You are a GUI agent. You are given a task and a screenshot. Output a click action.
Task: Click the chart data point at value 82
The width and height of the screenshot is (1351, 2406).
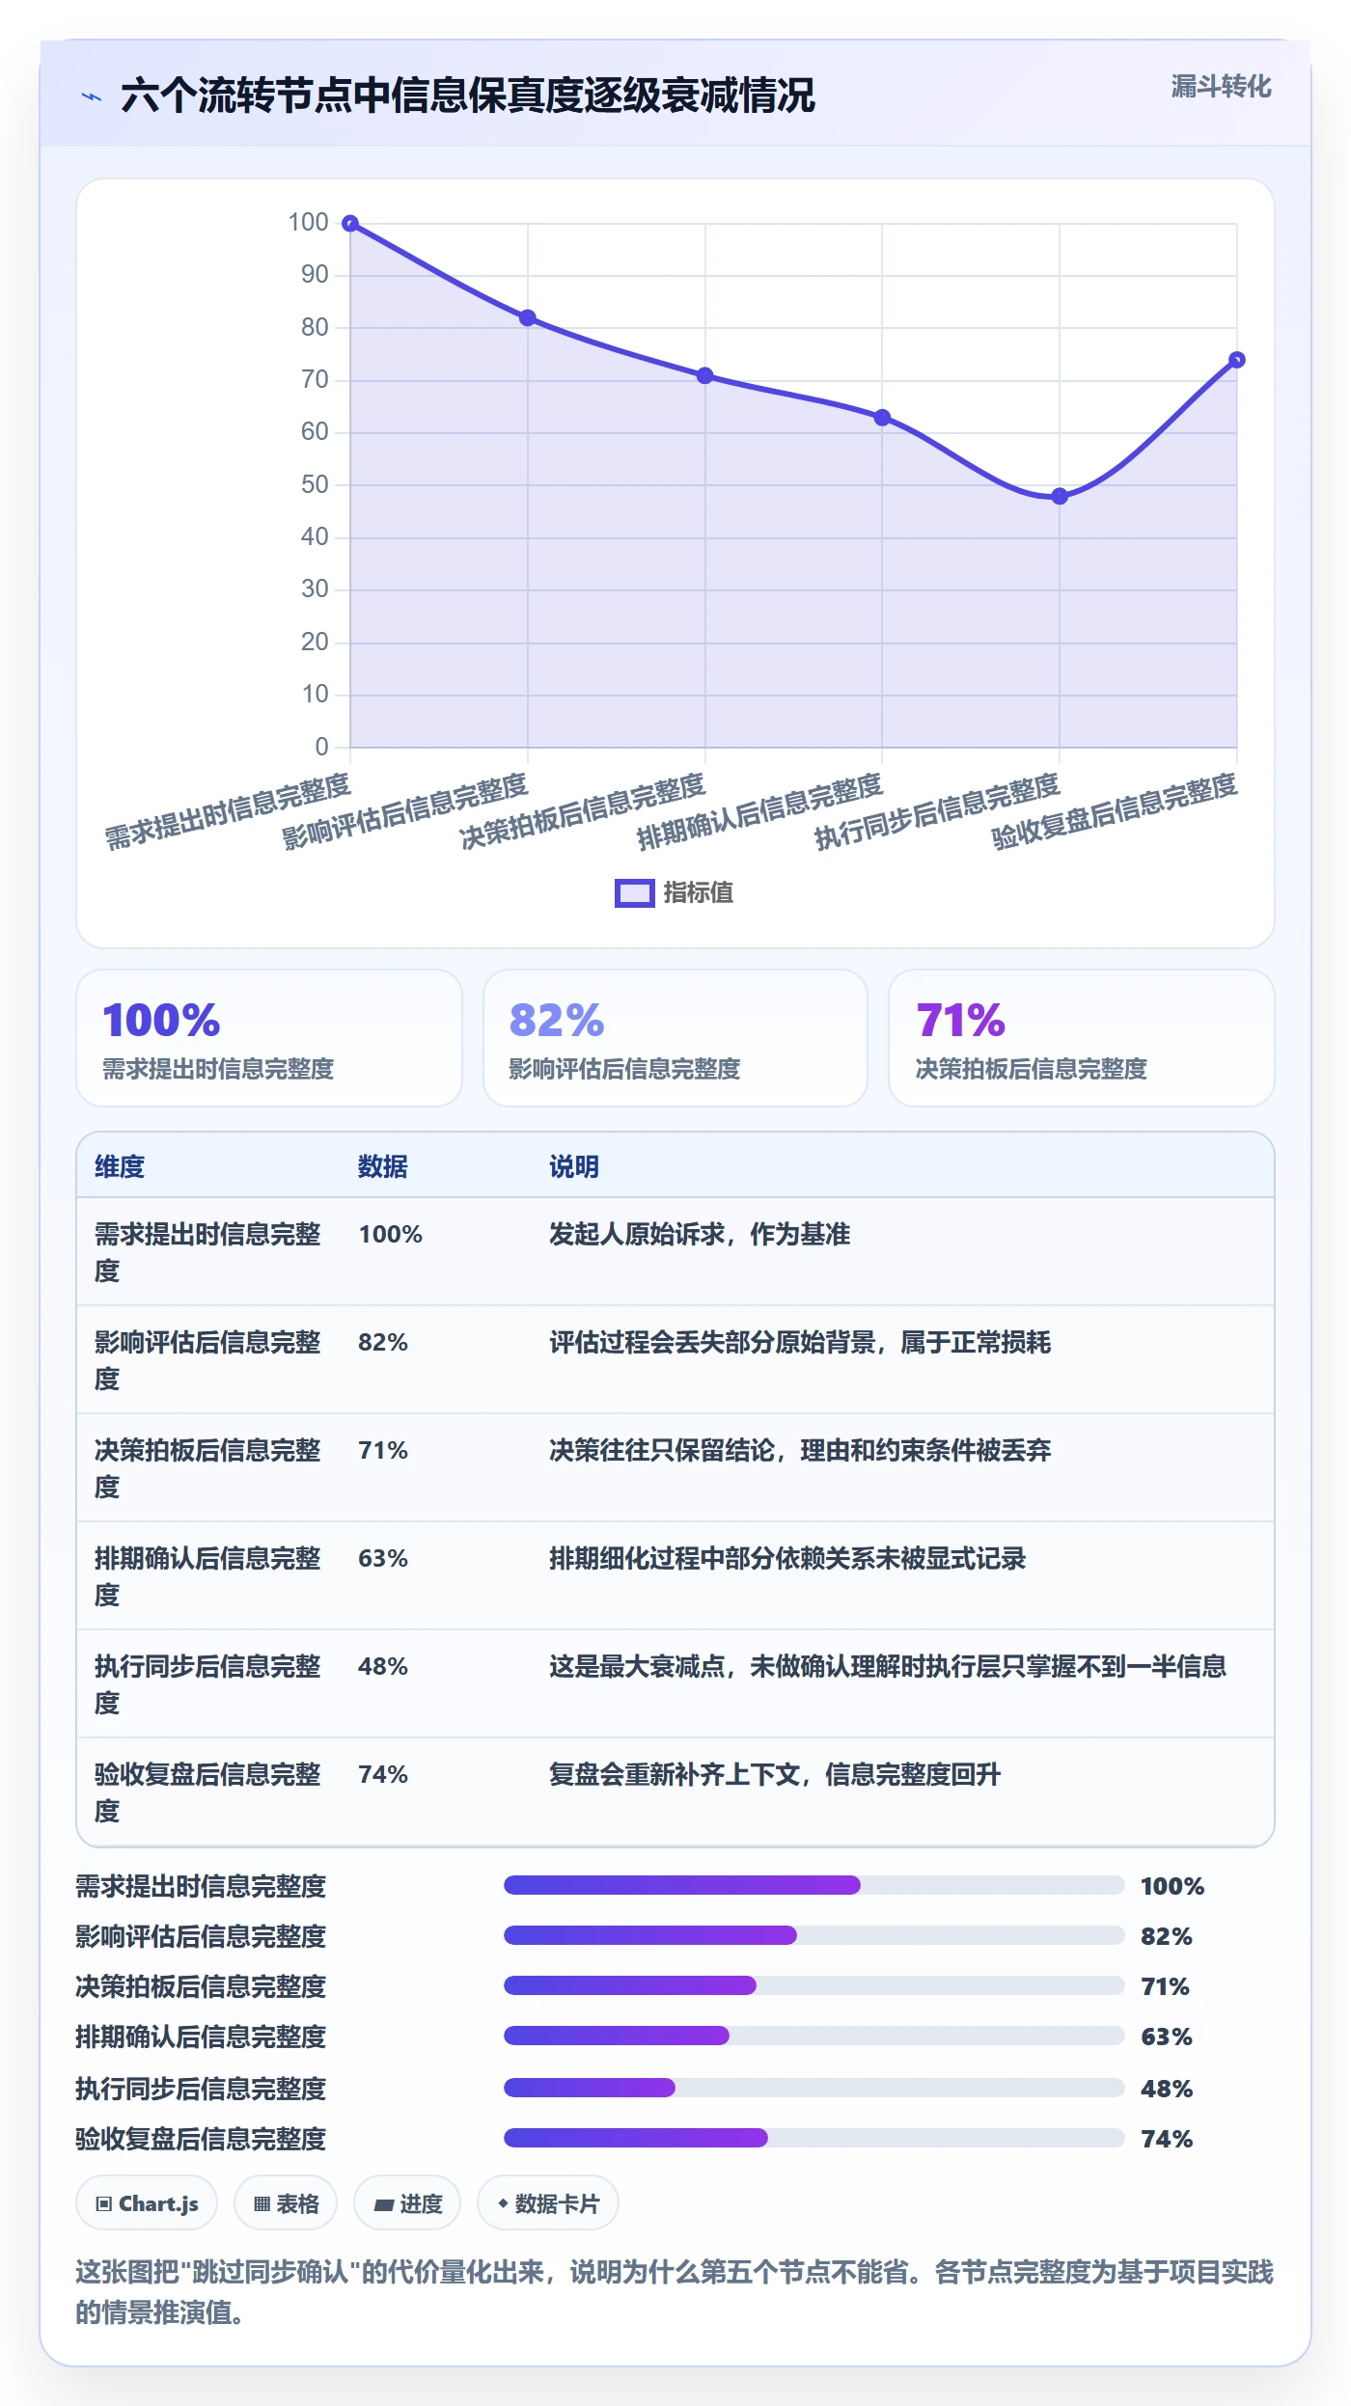click(528, 318)
